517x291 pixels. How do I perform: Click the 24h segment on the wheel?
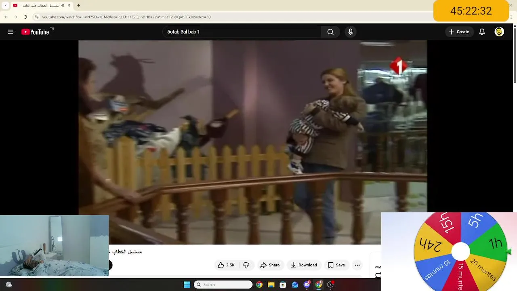pyautogui.click(x=431, y=244)
